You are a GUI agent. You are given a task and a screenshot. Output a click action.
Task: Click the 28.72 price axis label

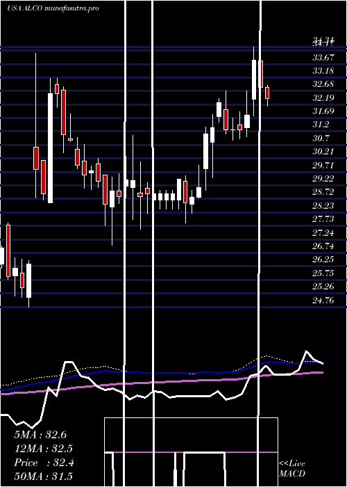323,192
